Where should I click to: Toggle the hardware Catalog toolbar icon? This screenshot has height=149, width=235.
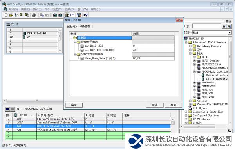tap(67, 15)
